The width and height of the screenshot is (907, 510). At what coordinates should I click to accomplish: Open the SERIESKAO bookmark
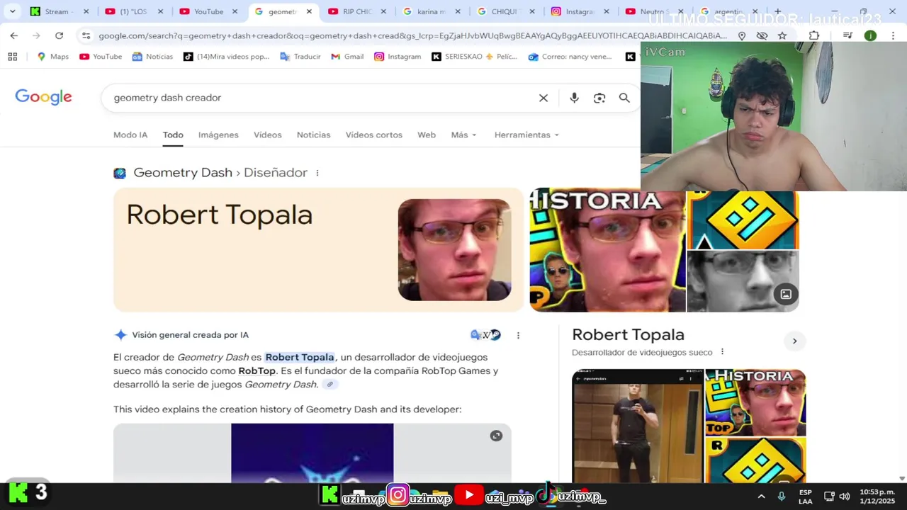click(x=475, y=57)
